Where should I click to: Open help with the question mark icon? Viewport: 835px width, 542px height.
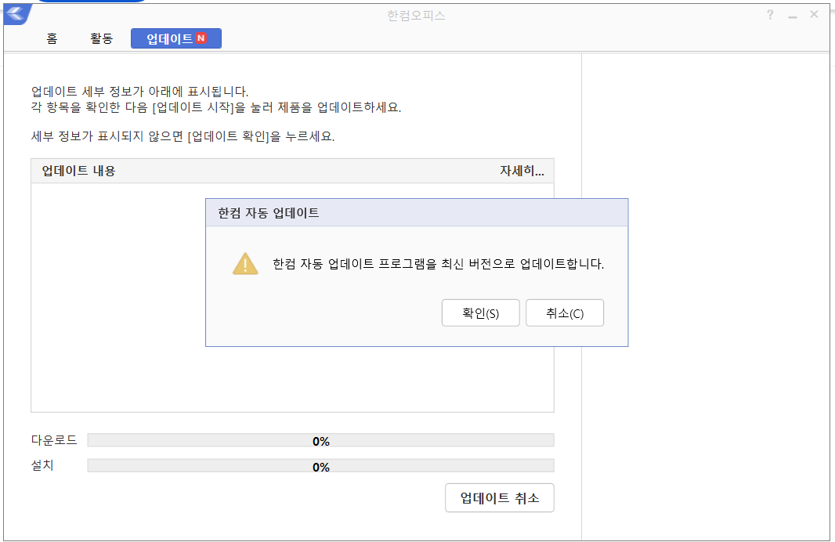tap(770, 14)
